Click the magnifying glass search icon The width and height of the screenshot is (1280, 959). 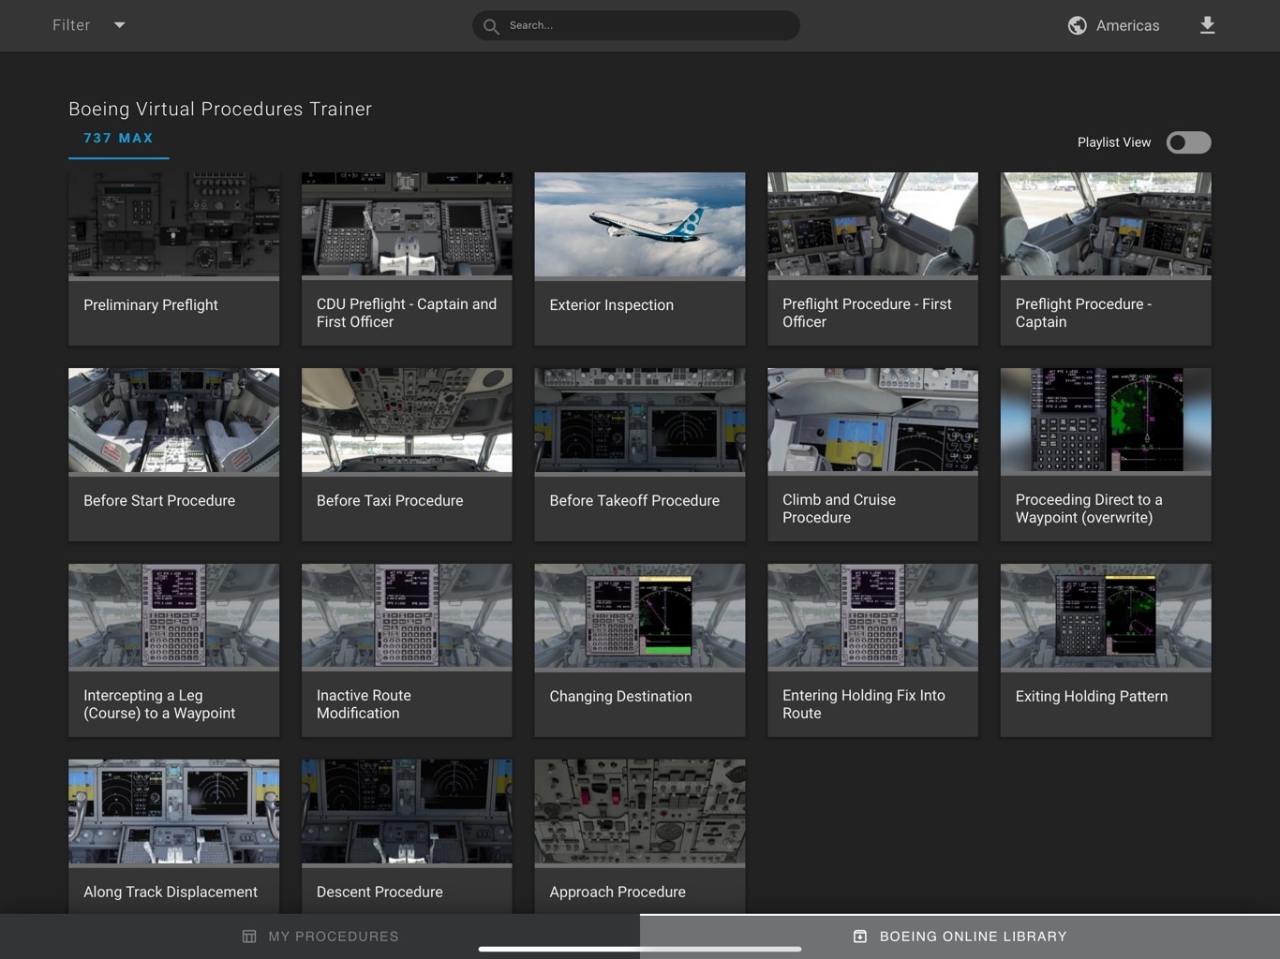[491, 26]
